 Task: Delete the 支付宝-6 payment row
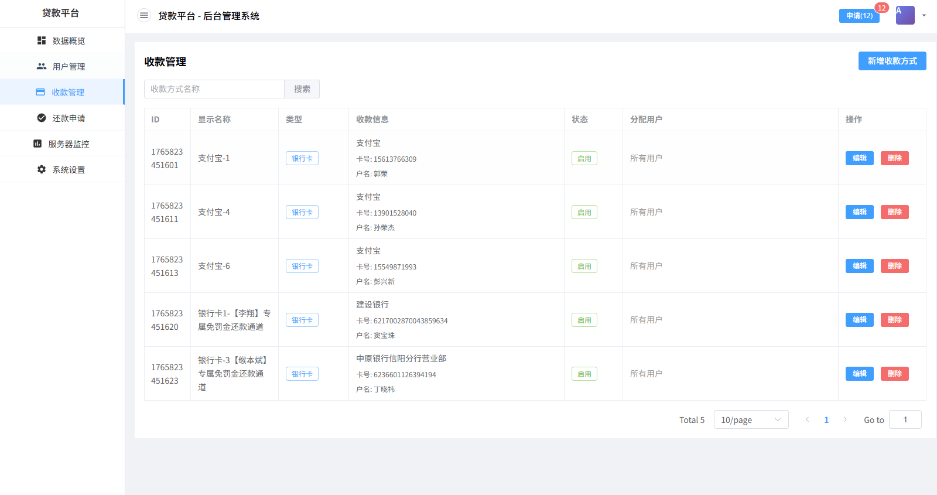(894, 266)
